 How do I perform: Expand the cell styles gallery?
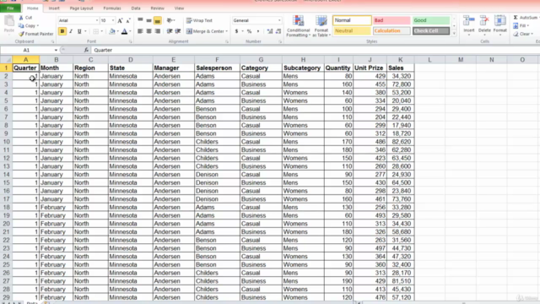pos(454,34)
